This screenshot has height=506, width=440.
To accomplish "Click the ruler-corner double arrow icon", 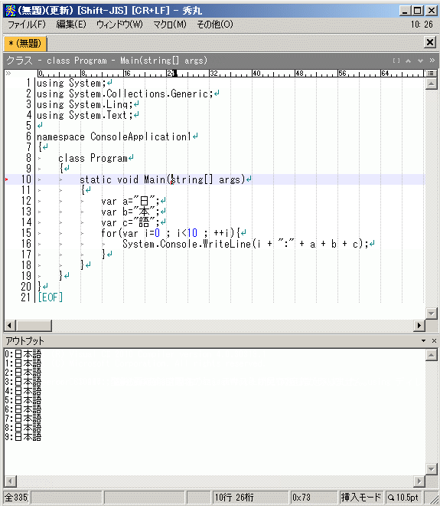I will (x=8, y=74).
